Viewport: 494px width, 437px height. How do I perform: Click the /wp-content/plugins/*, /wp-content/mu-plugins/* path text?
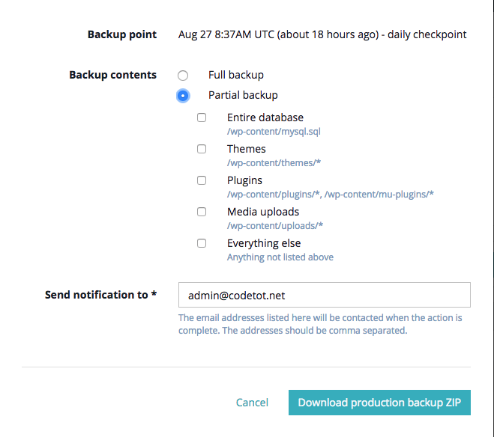tap(331, 195)
